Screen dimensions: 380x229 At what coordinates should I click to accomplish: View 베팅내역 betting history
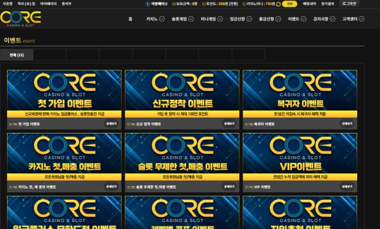309,4
